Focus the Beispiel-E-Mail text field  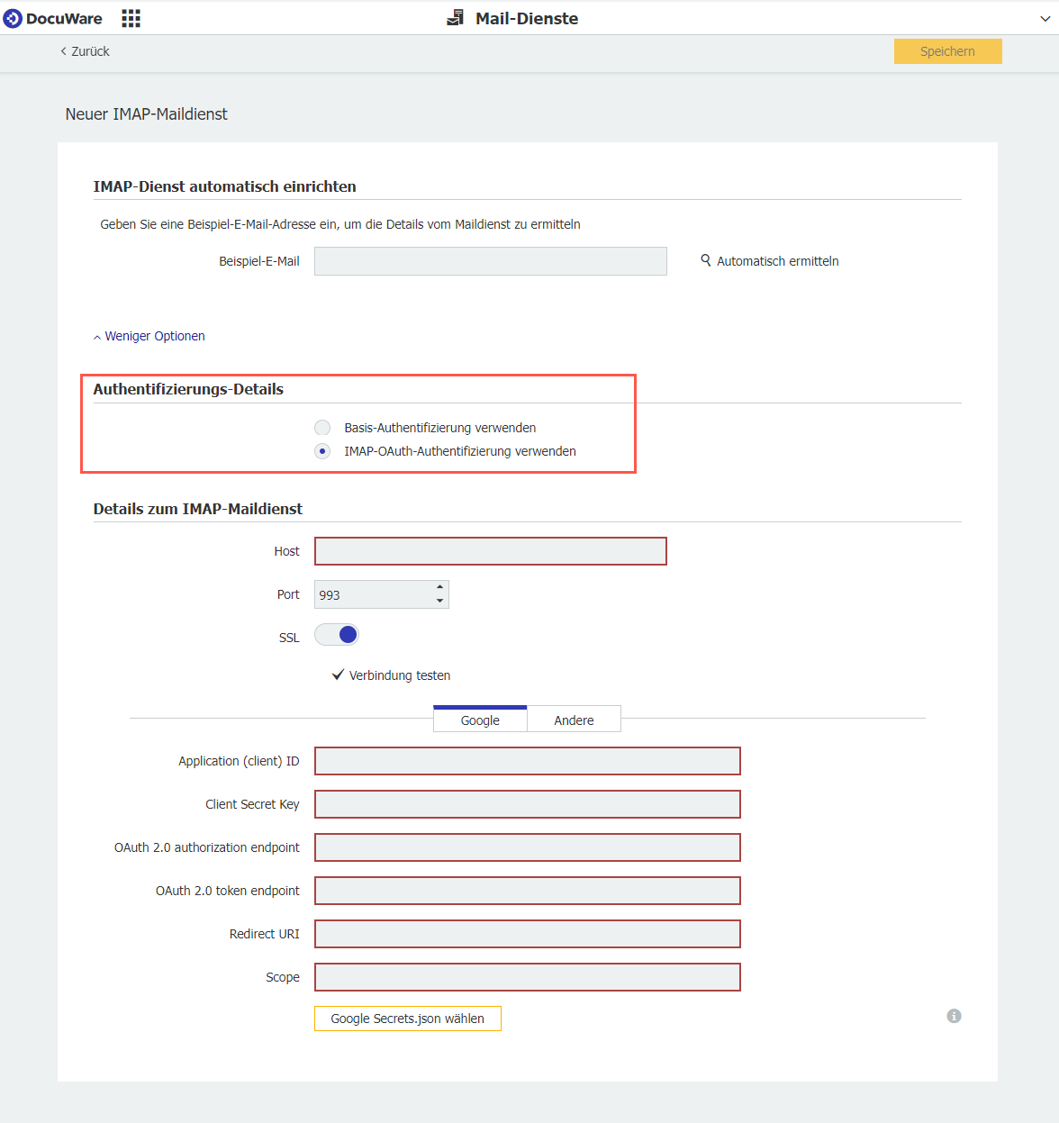pyautogui.click(x=490, y=261)
